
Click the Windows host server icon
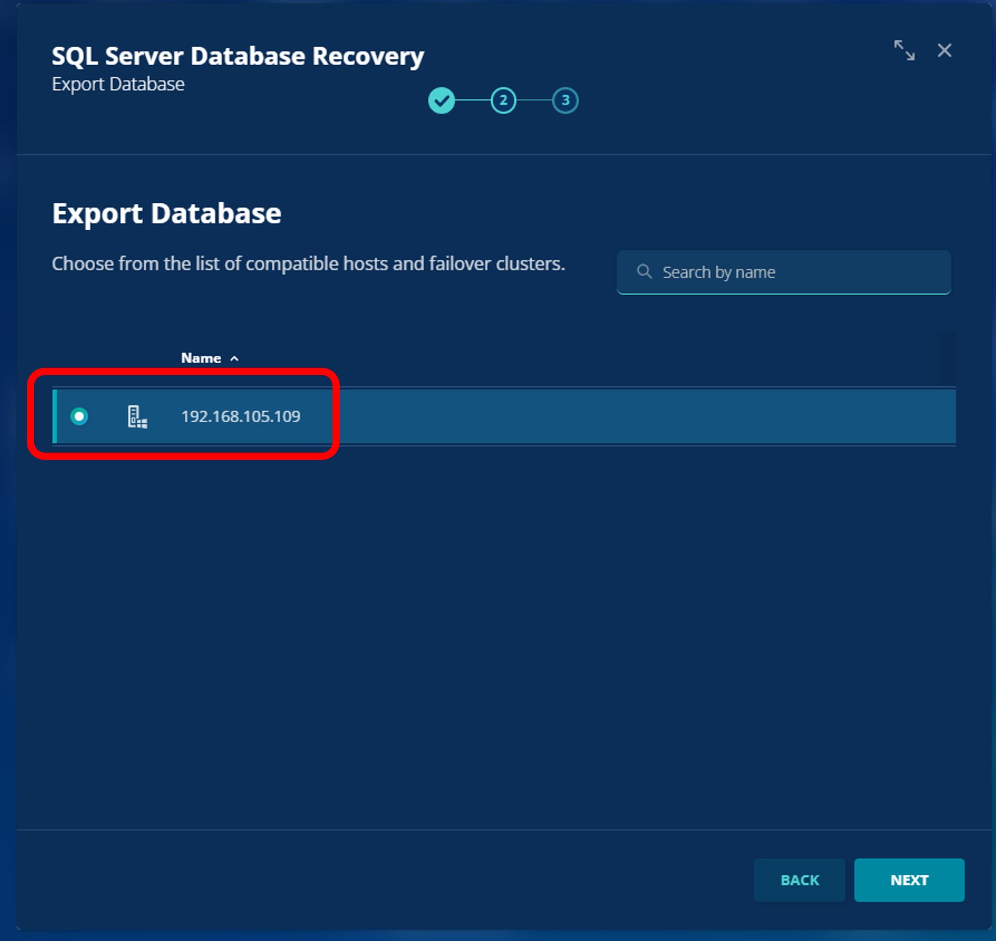(x=137, y=416)
